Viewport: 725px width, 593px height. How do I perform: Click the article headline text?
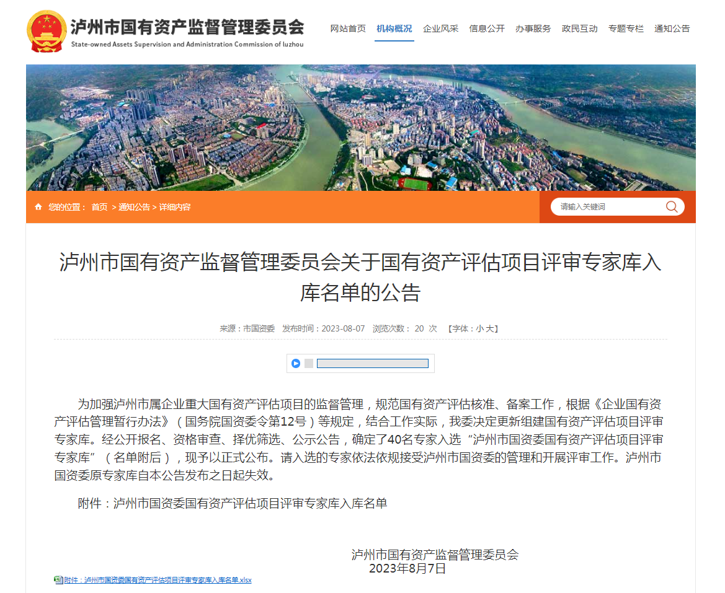360,277
